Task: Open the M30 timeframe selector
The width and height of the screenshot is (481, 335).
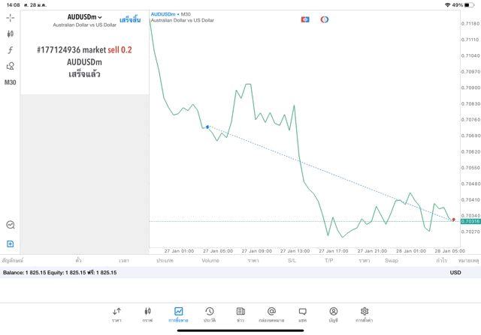Action: 11,82
